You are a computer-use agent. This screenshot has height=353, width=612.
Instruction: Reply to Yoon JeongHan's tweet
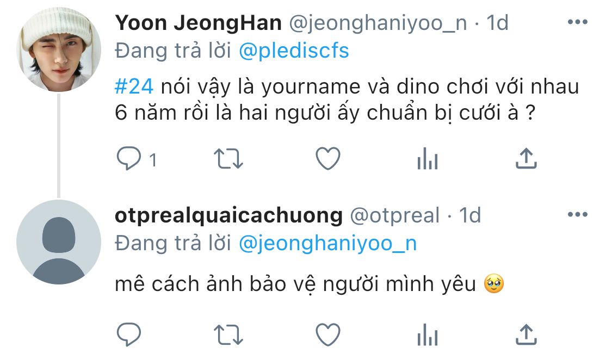click(129, 158)
